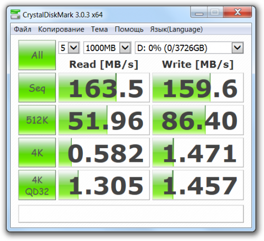
Task: Start the 4K QD32 test
Action: pos(37,185)
